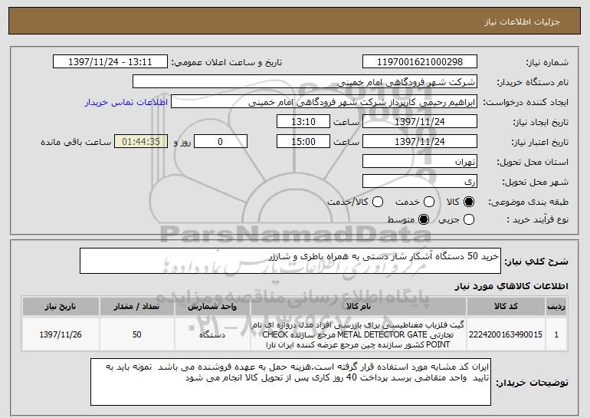This screenshot has width=590, height=418.
Task: Click the شماره نیاز label
Action: click(547, 62)
